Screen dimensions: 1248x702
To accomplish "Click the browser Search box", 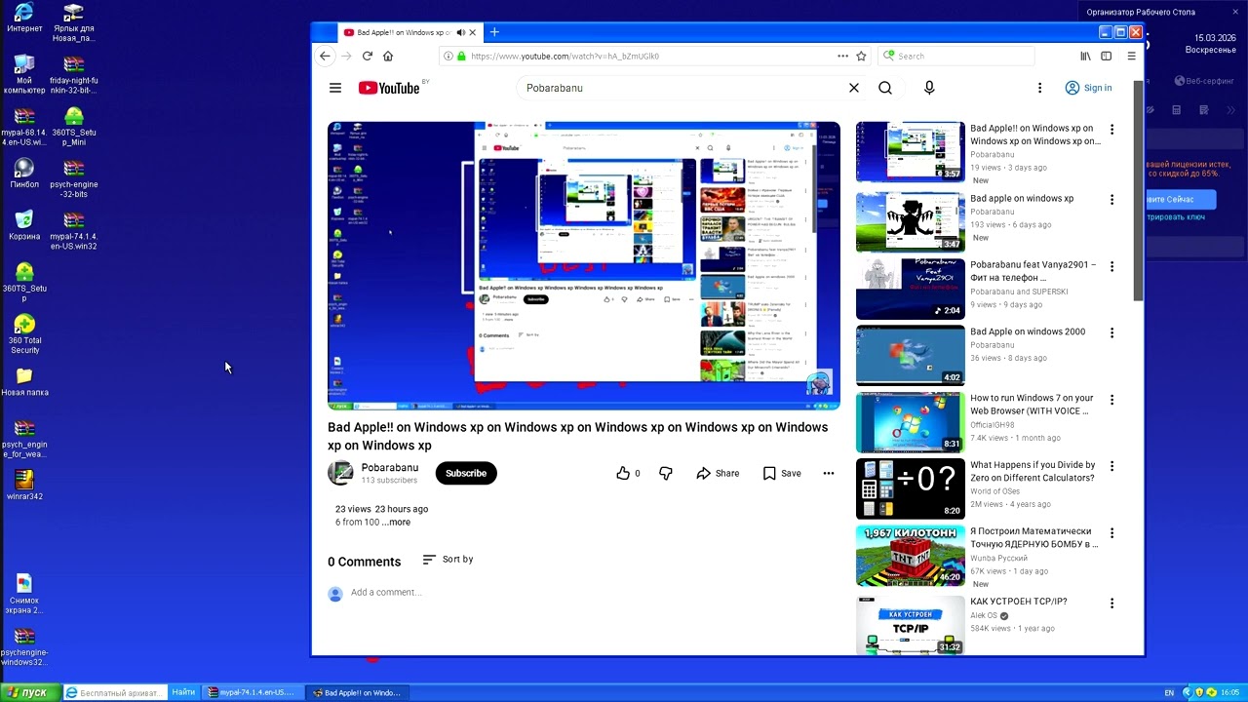I will (x=955, y=57).
